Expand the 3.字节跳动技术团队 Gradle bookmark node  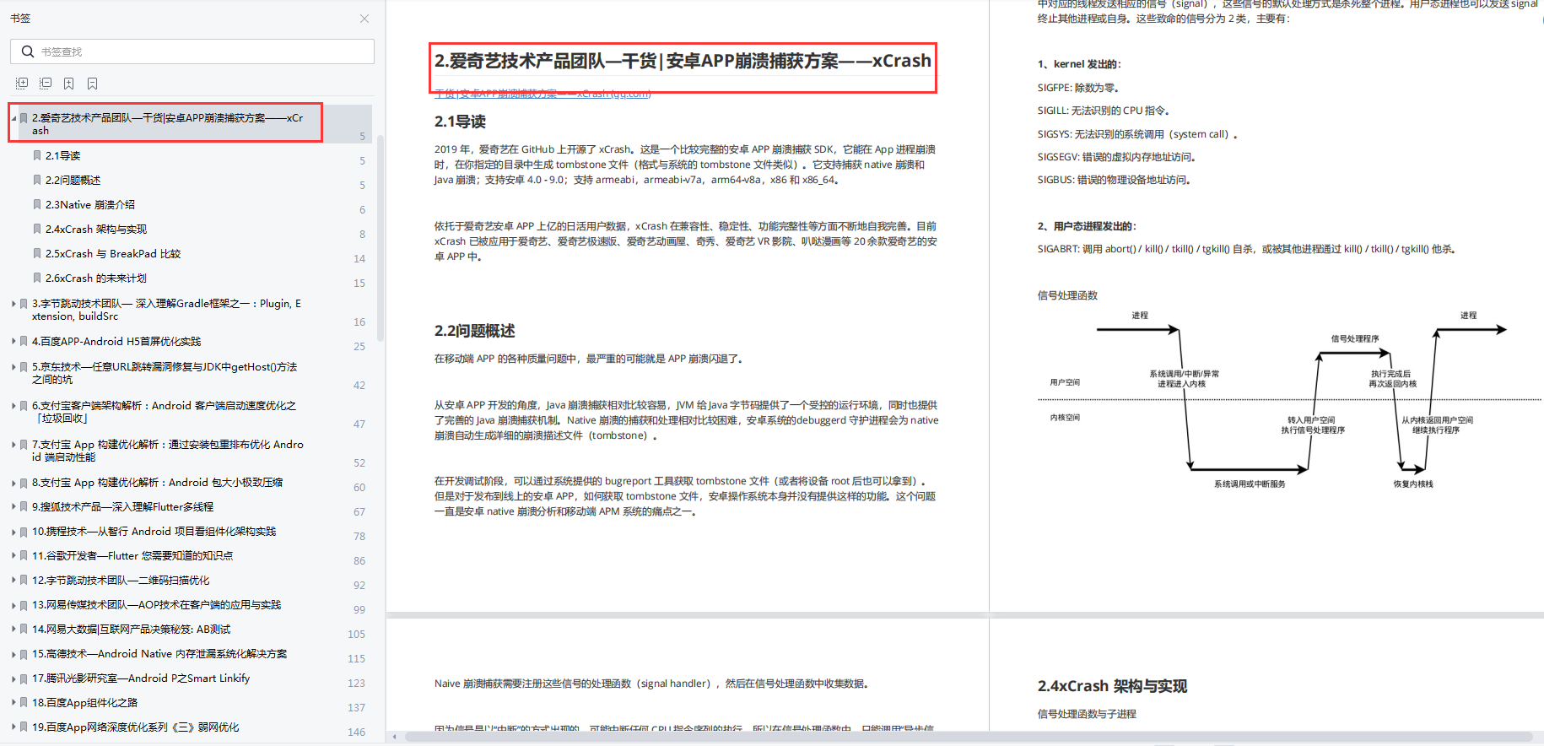[x=13, y=303]
